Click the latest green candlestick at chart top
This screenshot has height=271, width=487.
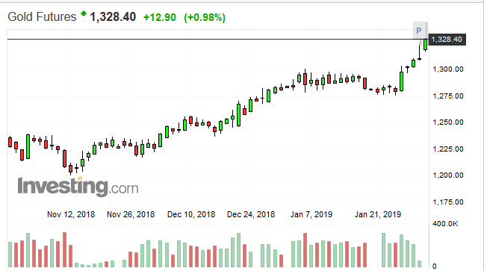tap(426, 44)
